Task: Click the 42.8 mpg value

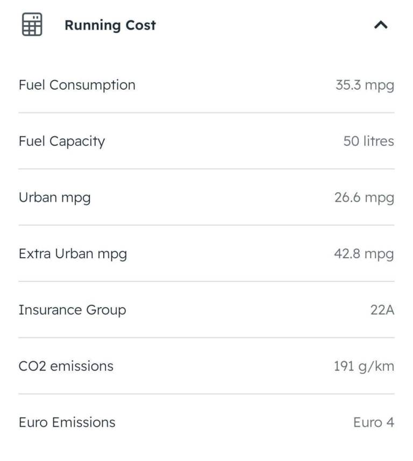Action: (x=364, y=254)
